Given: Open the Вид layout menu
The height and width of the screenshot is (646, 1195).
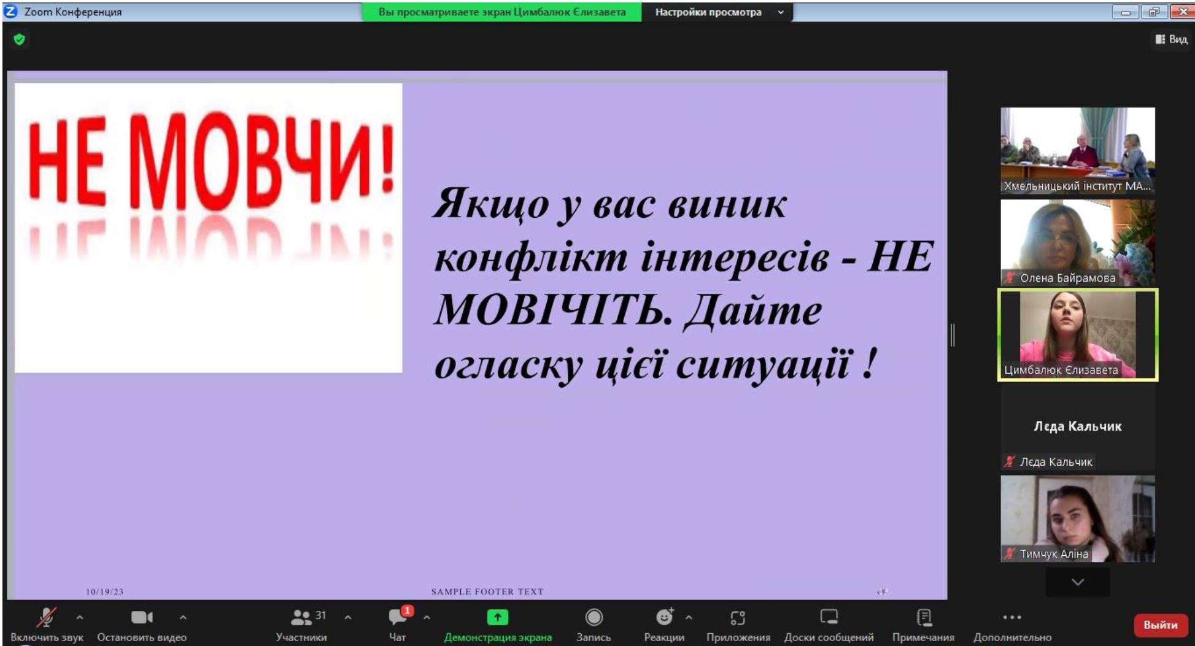Looking at the screenshot, I should click(x=1171, y=39).
